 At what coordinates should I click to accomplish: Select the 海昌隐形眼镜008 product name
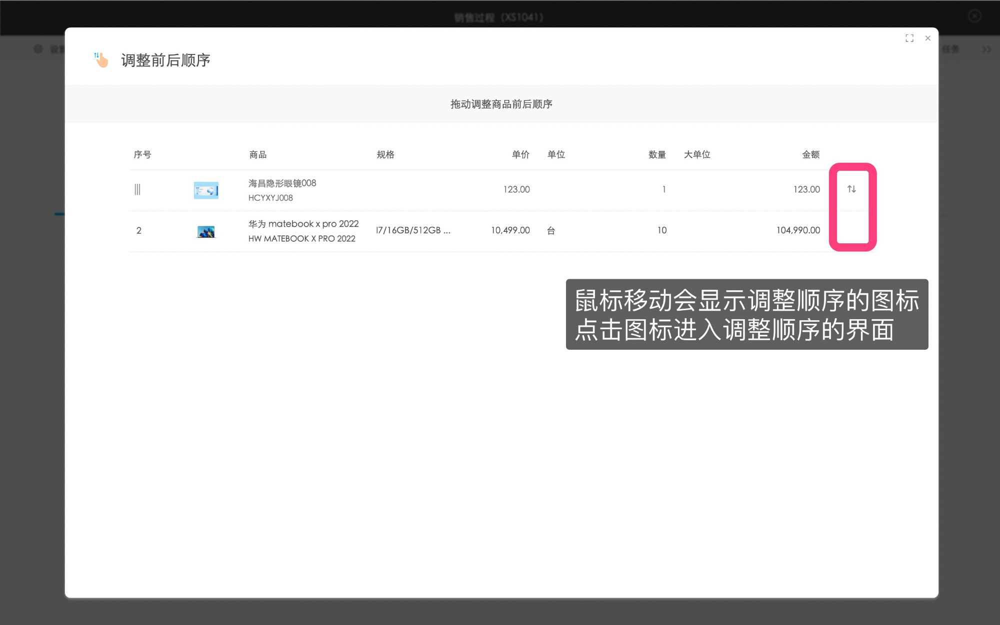pos(282,183)
